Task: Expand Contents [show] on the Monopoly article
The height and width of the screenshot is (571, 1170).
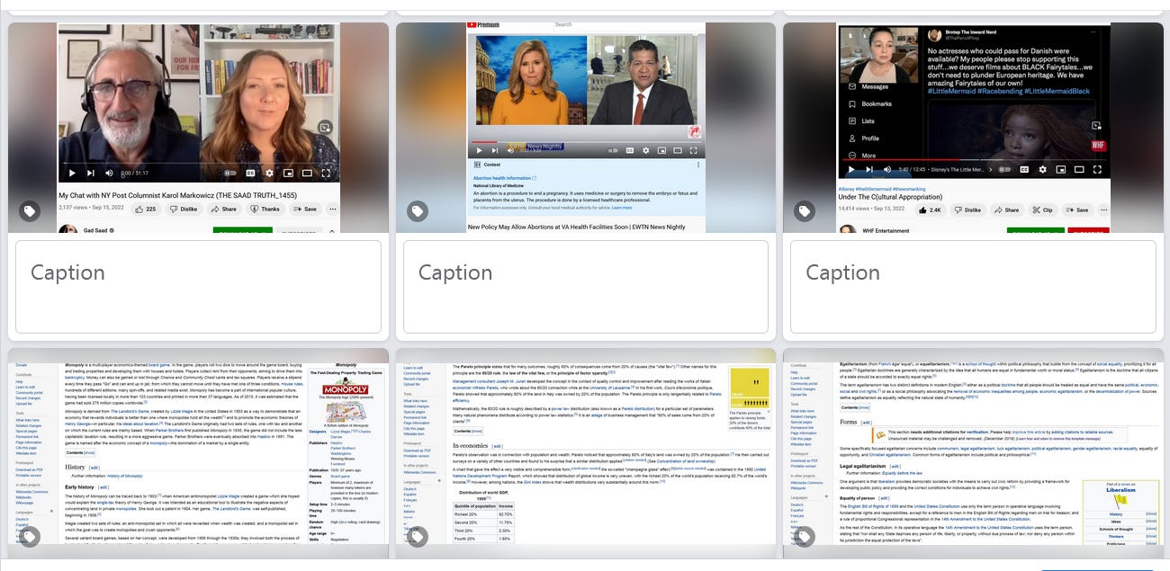Action: point(89,452)
